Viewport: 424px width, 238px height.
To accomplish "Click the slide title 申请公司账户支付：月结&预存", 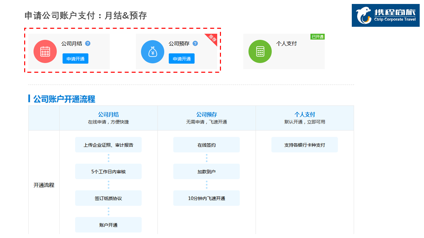I will click(86, 16).
